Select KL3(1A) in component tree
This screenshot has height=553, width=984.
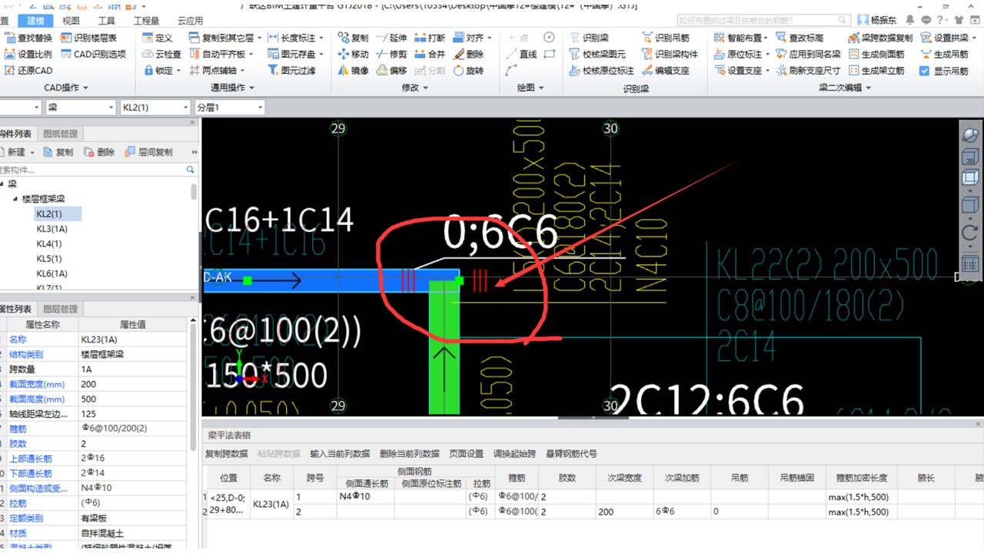[x=52, y=229]
